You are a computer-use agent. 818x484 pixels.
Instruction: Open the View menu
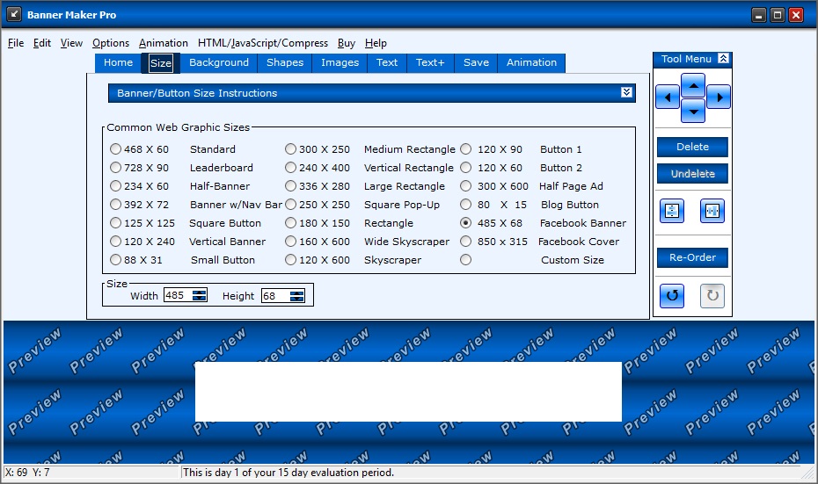[x=71, y=43]
